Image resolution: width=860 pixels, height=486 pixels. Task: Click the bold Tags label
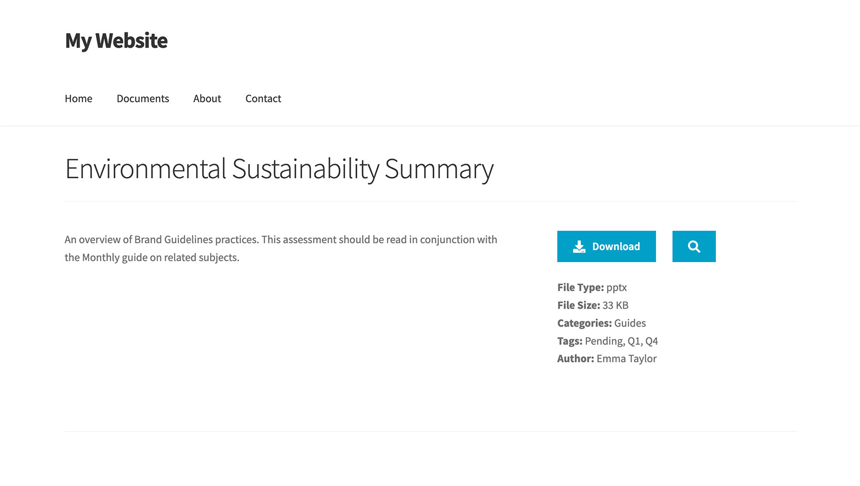tap(569, 341)
